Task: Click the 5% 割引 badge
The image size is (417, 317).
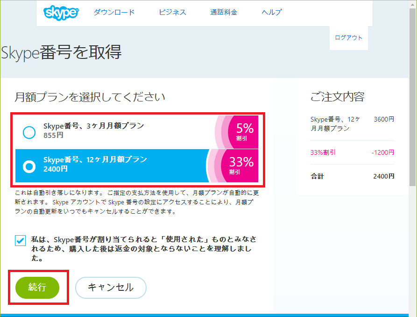Action: click(243, 132)
